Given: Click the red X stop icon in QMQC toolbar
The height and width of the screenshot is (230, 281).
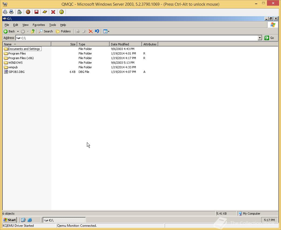Looking at the screenshot, I should (x=53, y=12).
